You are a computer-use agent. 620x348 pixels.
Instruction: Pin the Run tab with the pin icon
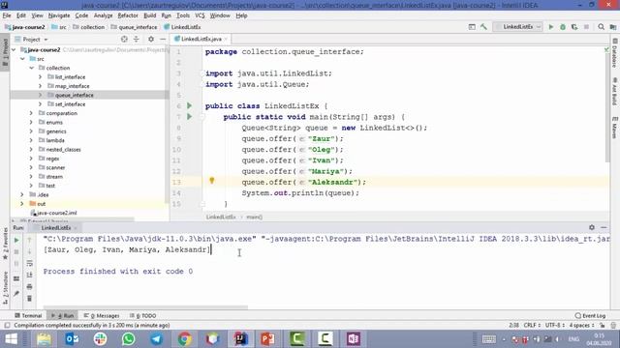(x=16, y=293)
